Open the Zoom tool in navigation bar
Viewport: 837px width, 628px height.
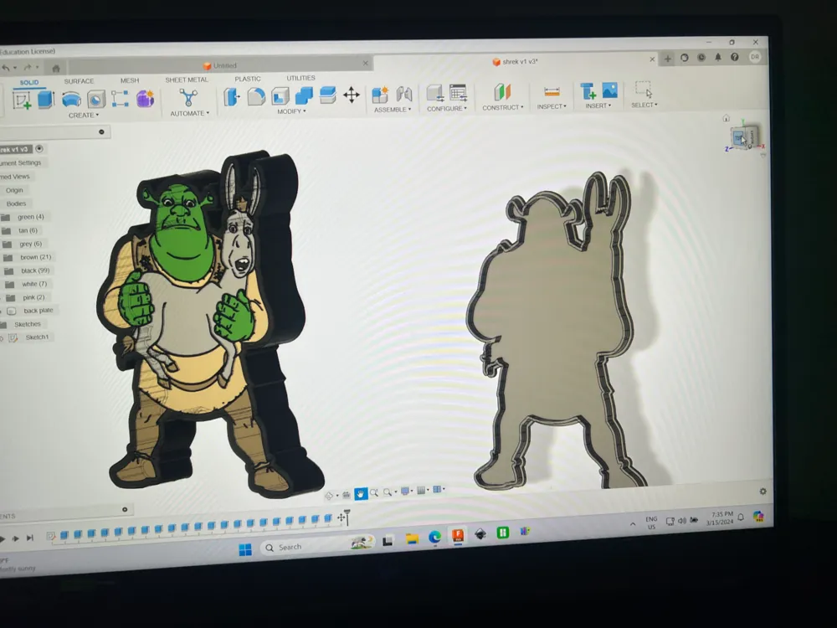373,494
